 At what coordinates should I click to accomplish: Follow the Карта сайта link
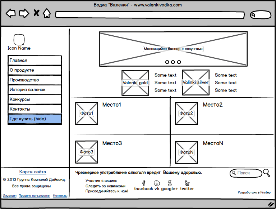[33, 172]
